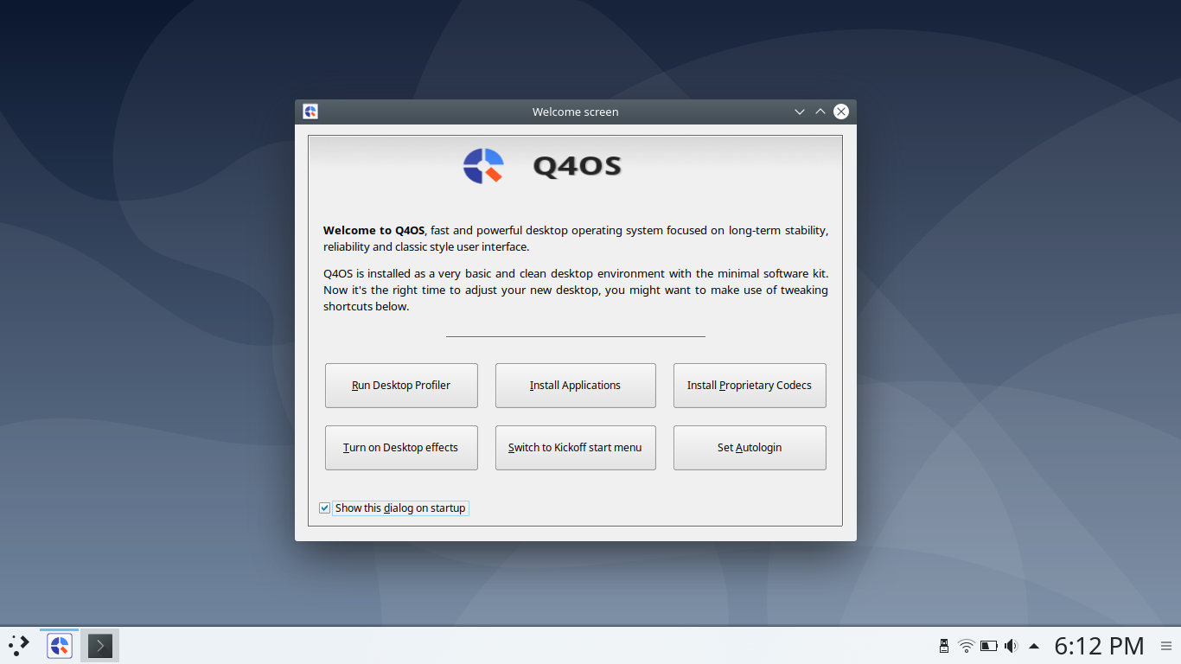Image resolution: width=1181 pixels, height=664 pixels.
Task: Choose Install Proprietary Codecs
Action: (750, 386)
